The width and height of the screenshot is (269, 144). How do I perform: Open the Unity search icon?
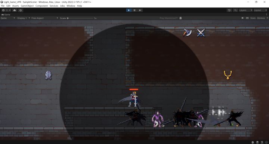point(235,10)
